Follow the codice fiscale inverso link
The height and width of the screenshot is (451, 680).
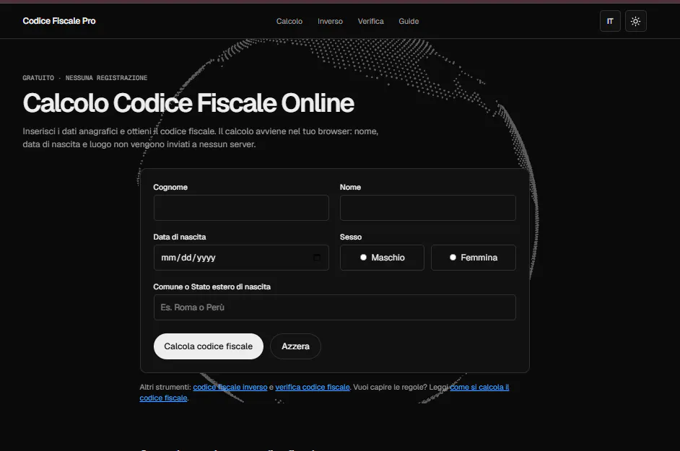click(230, 387)
